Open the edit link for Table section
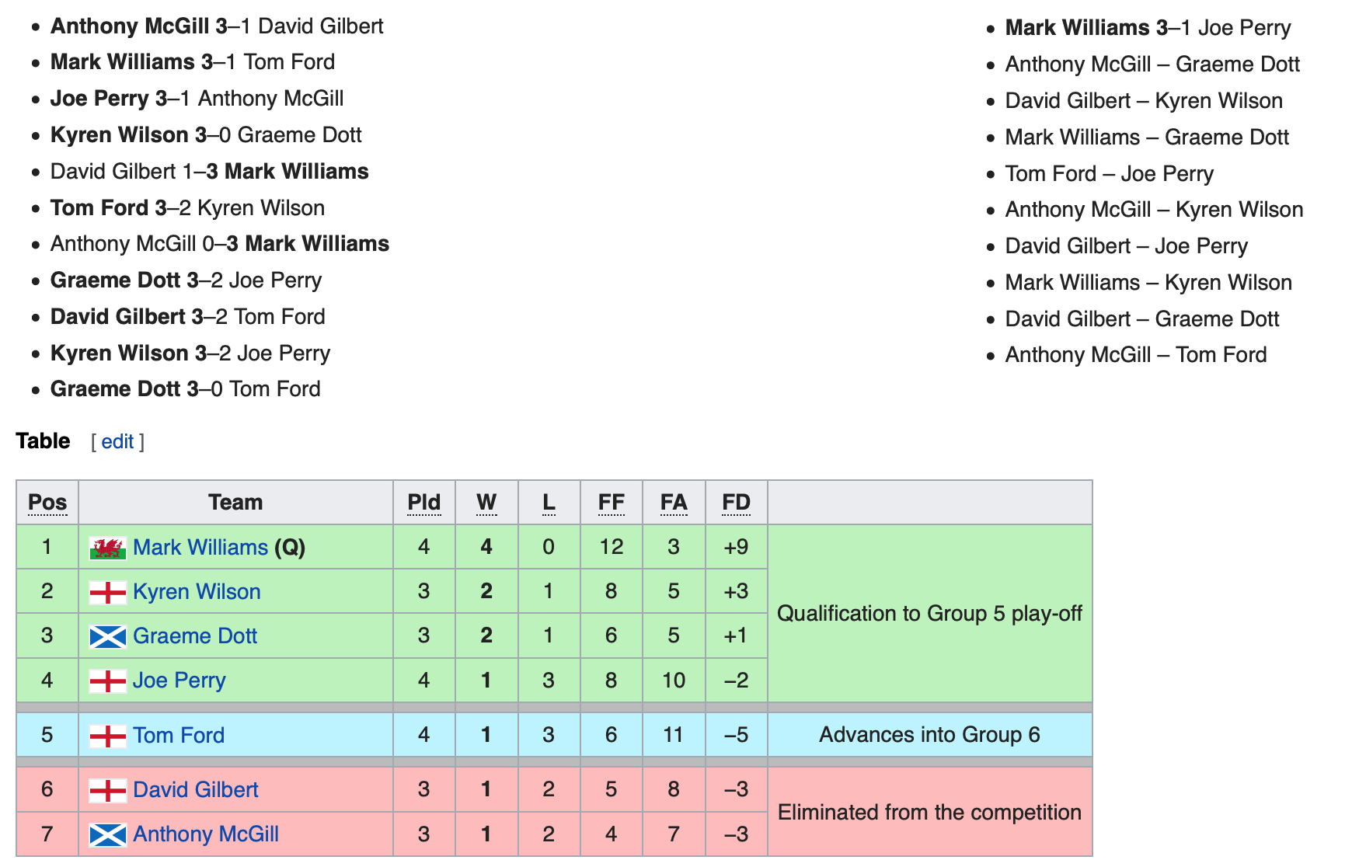Image resolution: width=1366 pixels, height=867 pixels. click(x=117, y=441)
